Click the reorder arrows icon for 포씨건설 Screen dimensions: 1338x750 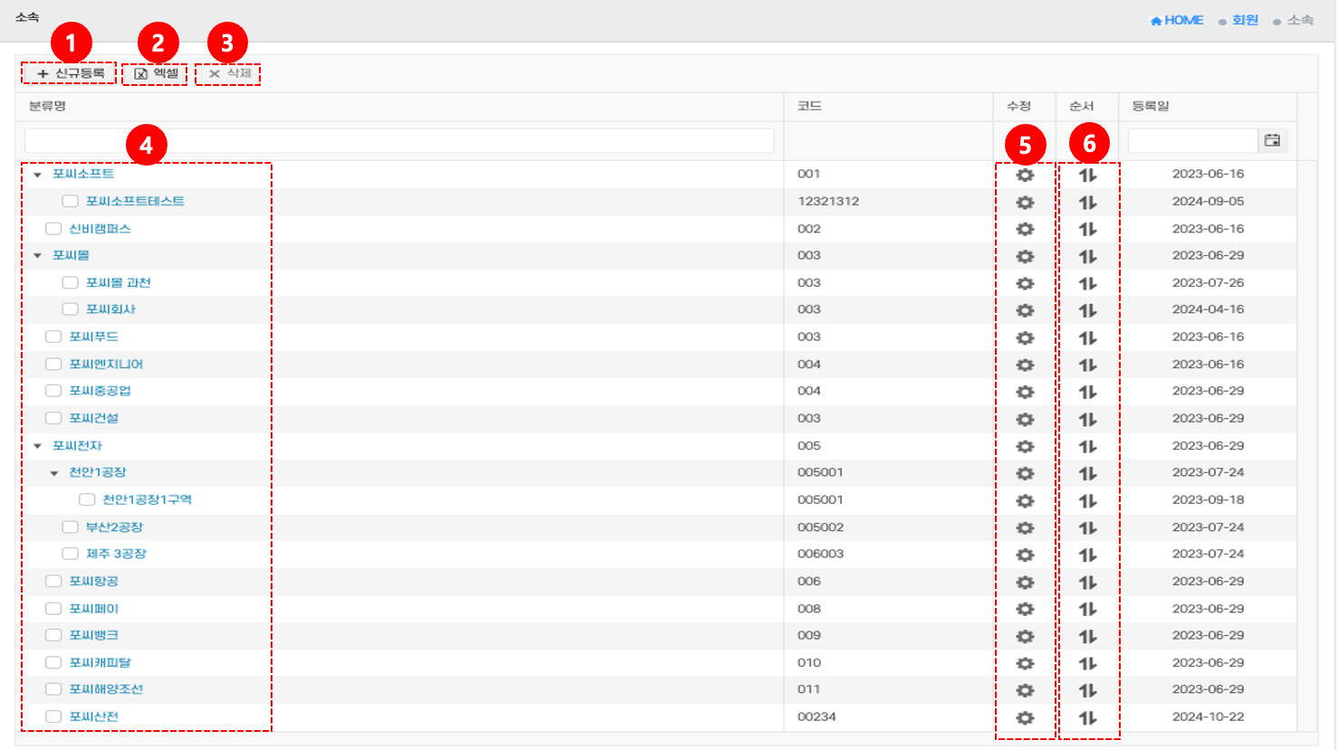(x=1087, y=420)
